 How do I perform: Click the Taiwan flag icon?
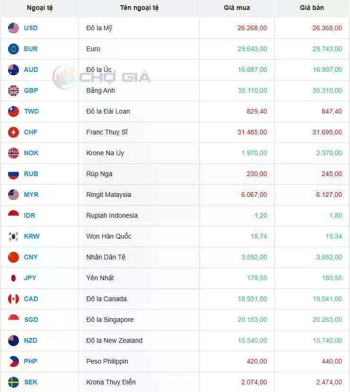14,111
